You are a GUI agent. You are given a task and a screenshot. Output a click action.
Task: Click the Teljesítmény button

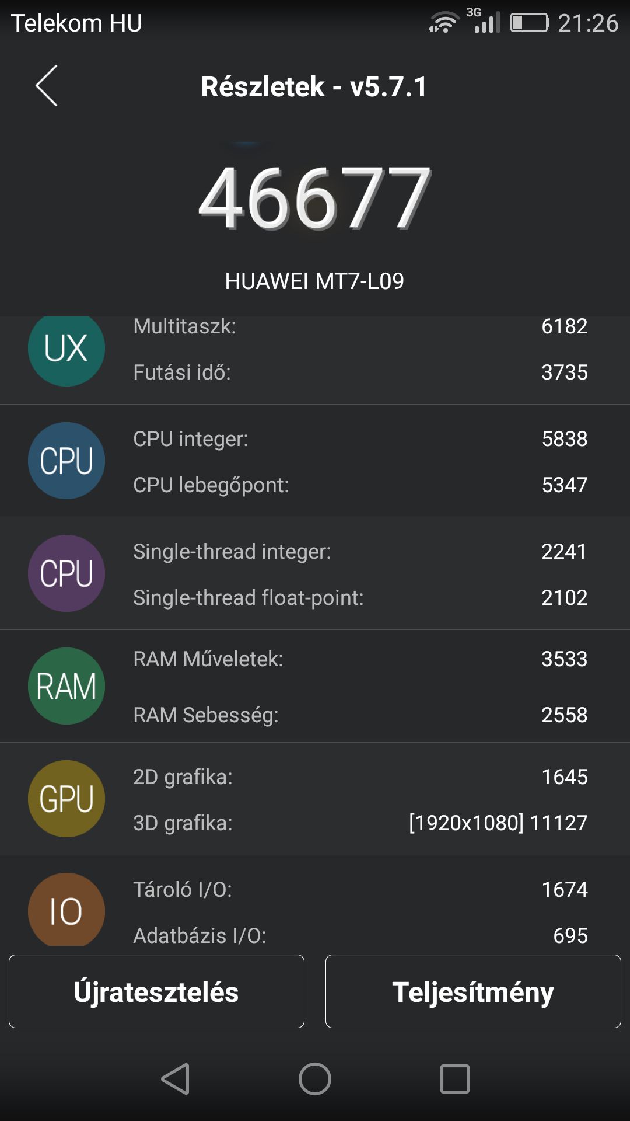[473, 991]
